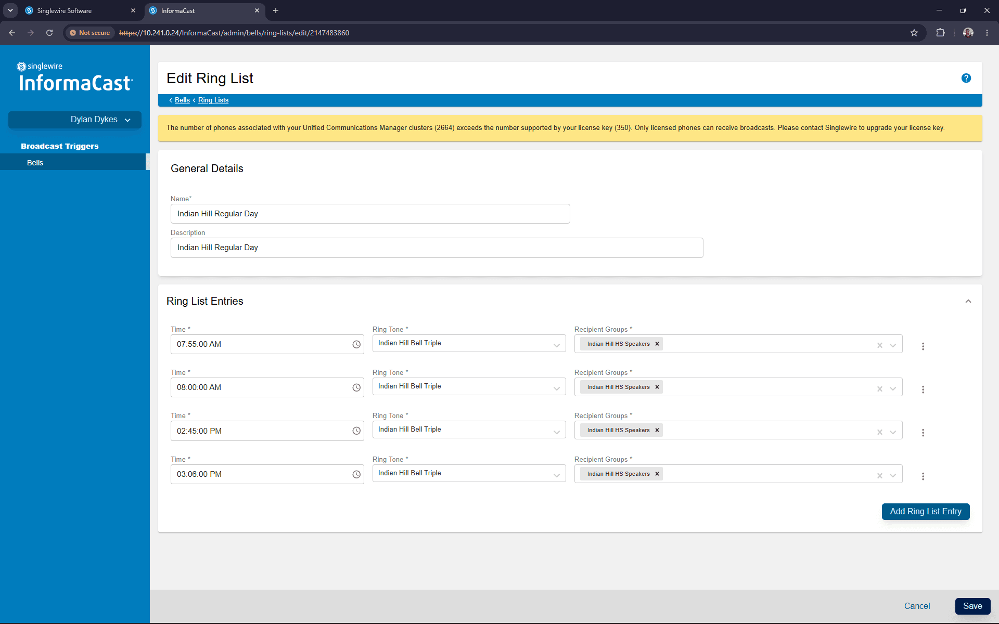Screen dimensions: 999x624
Task: Close the InformaCast browser tab
Action: [257, 10]
